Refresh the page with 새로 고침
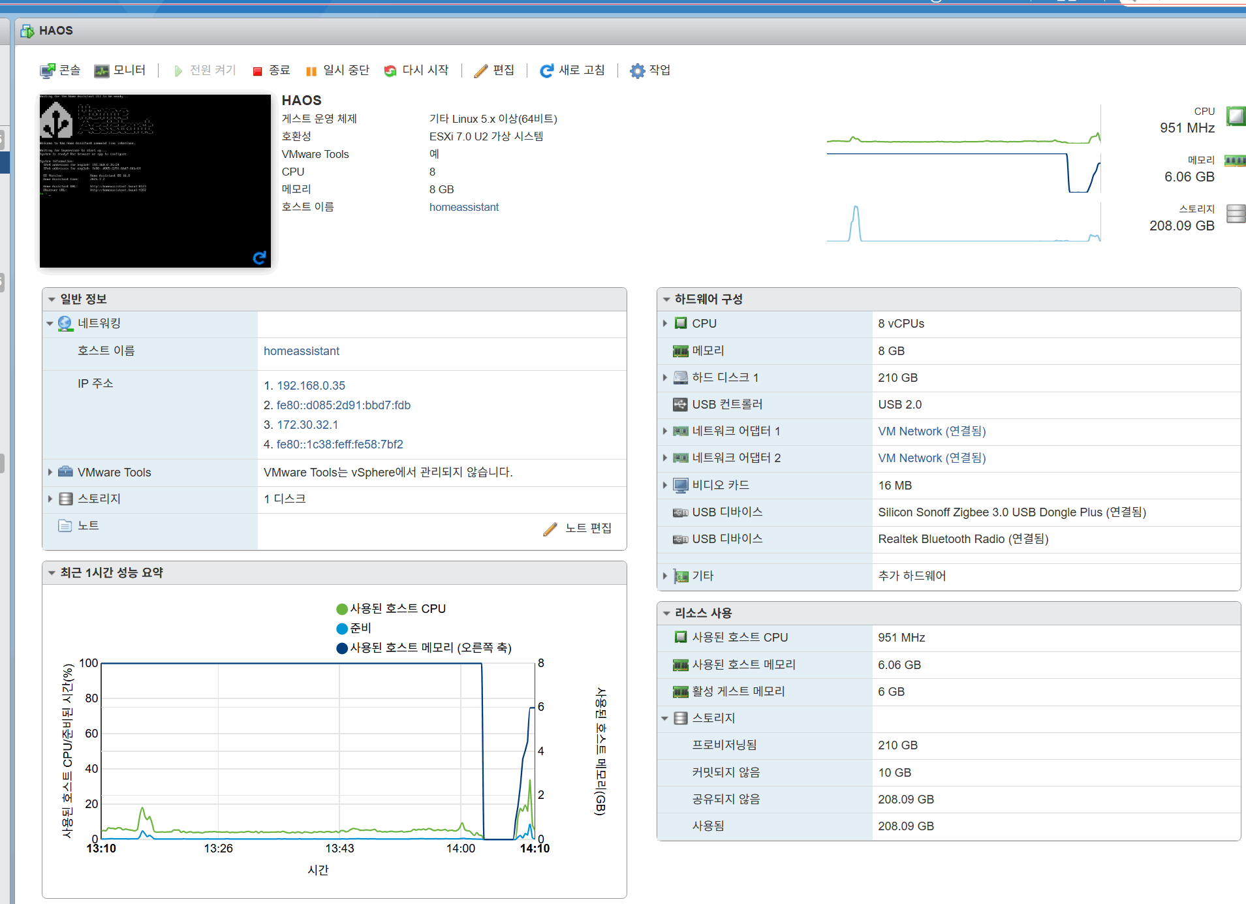The image size is (1246, 904). click(572, 70)
